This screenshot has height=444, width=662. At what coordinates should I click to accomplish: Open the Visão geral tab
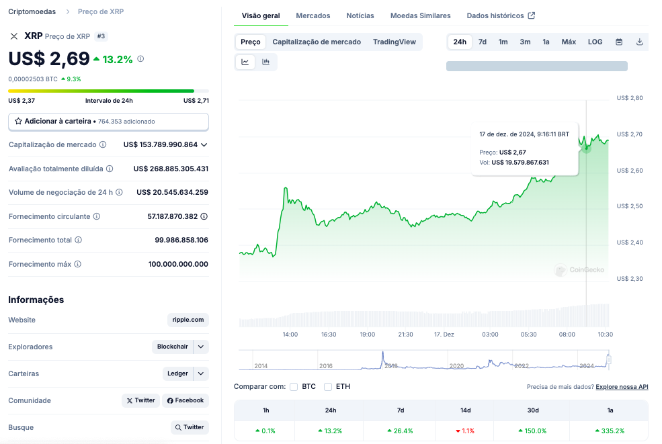[261, 15]
